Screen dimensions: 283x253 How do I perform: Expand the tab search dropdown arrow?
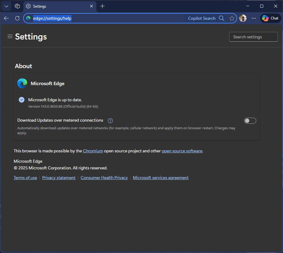(x=6, y=6)
